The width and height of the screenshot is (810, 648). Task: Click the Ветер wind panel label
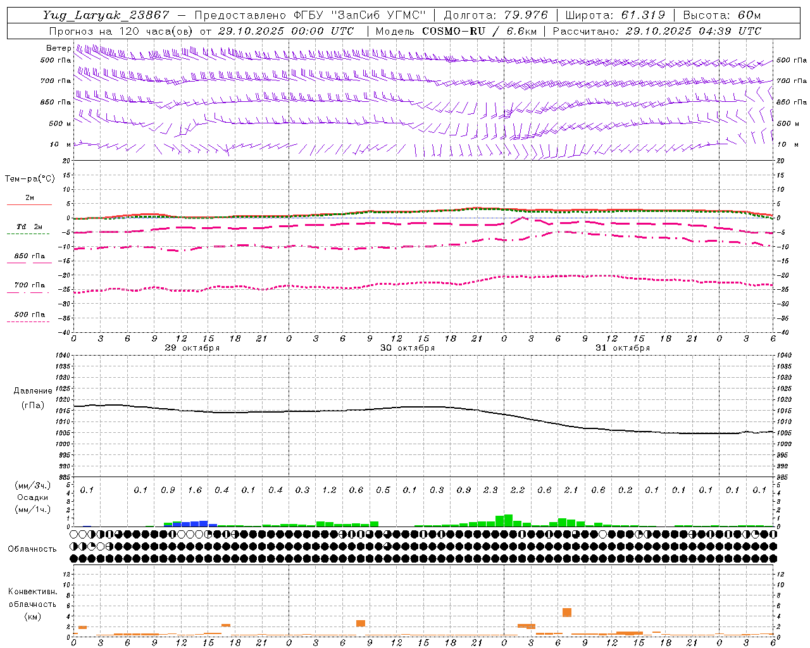click(x=59, y=48)
